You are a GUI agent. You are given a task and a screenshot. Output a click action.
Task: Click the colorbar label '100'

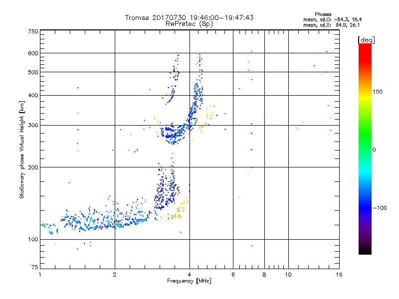click(x=378, y=92)
